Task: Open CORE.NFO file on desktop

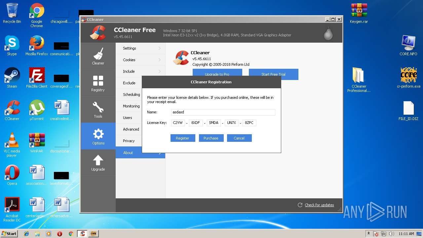Action: point(408,46)
